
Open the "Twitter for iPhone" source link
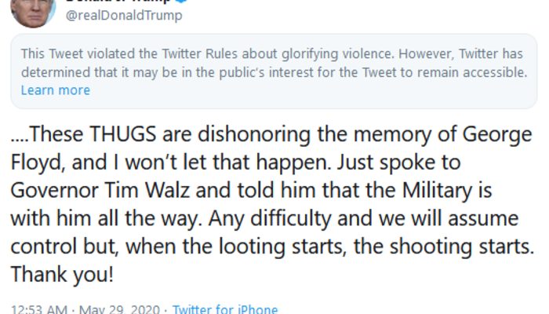click(x=225, y=309)
